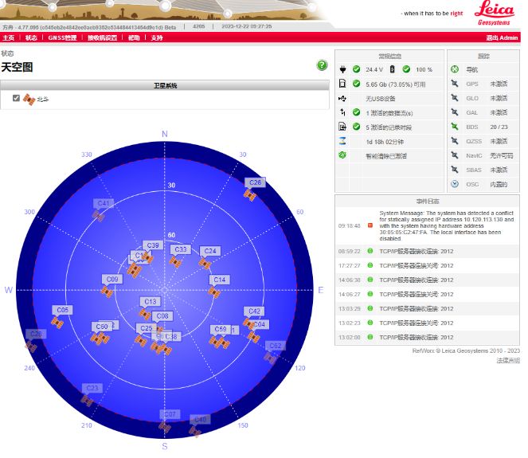The image size is (528, 458).
Task: Toggle the BeiDou (北斗) satellite system checkbox
Action: click(x=16, y=98)
